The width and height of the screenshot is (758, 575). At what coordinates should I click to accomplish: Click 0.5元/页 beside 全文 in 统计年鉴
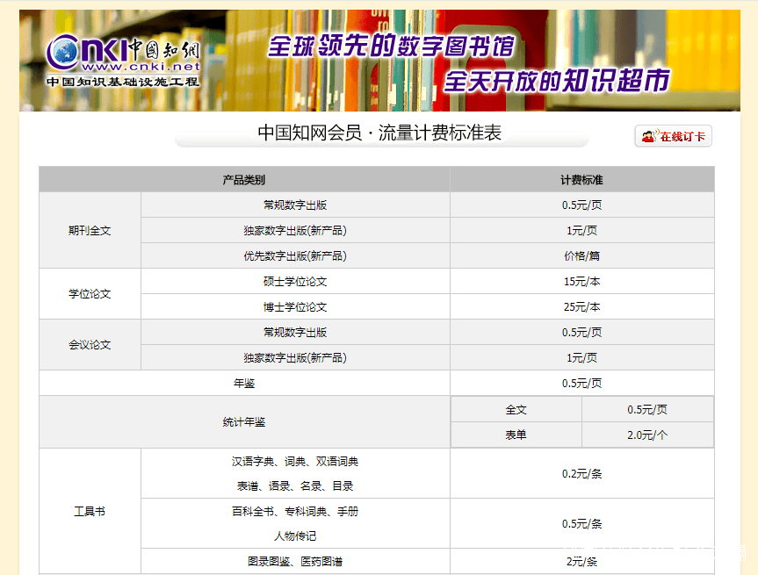click(x=648, y=409)
